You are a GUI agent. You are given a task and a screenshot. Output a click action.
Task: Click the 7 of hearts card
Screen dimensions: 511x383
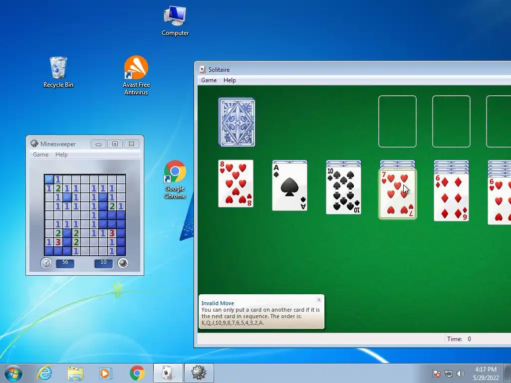(x=397, y=194)
